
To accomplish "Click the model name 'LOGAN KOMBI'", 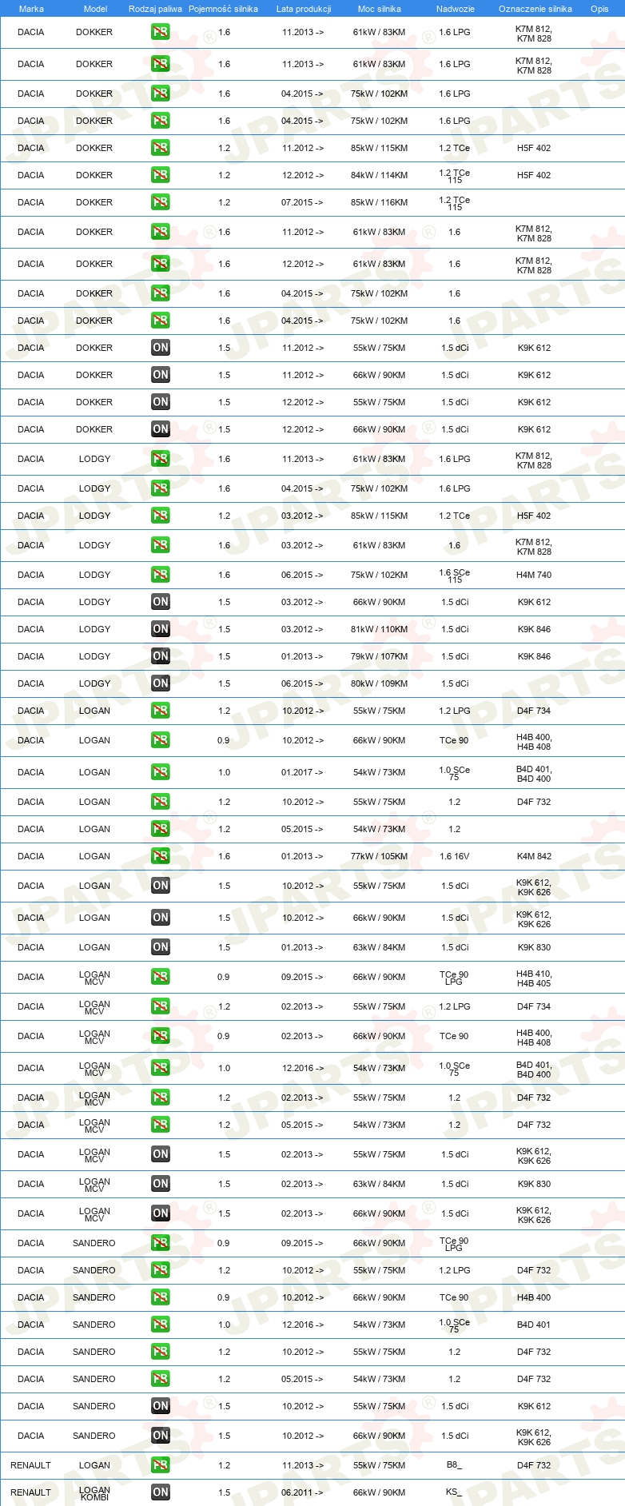I will pos(94,1493).
